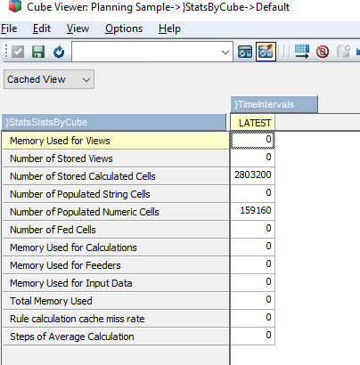Open the Options menu
This screenshot has height=365, width=360.
pyautogui.click(x=124, y=28)
